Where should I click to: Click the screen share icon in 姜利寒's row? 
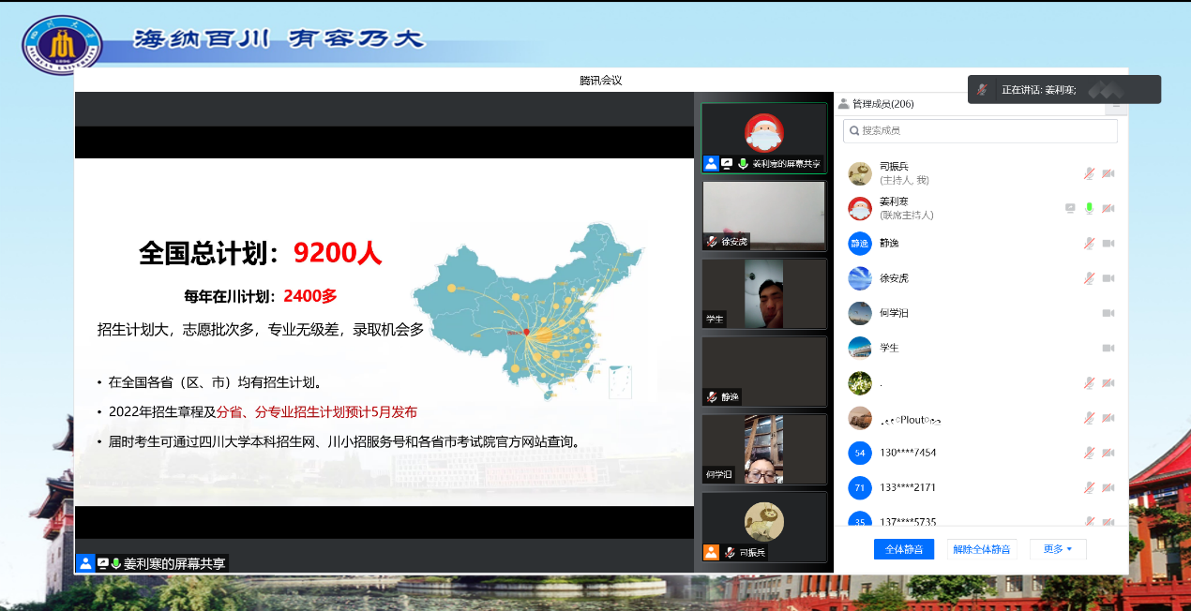(x=1070, y=208)
